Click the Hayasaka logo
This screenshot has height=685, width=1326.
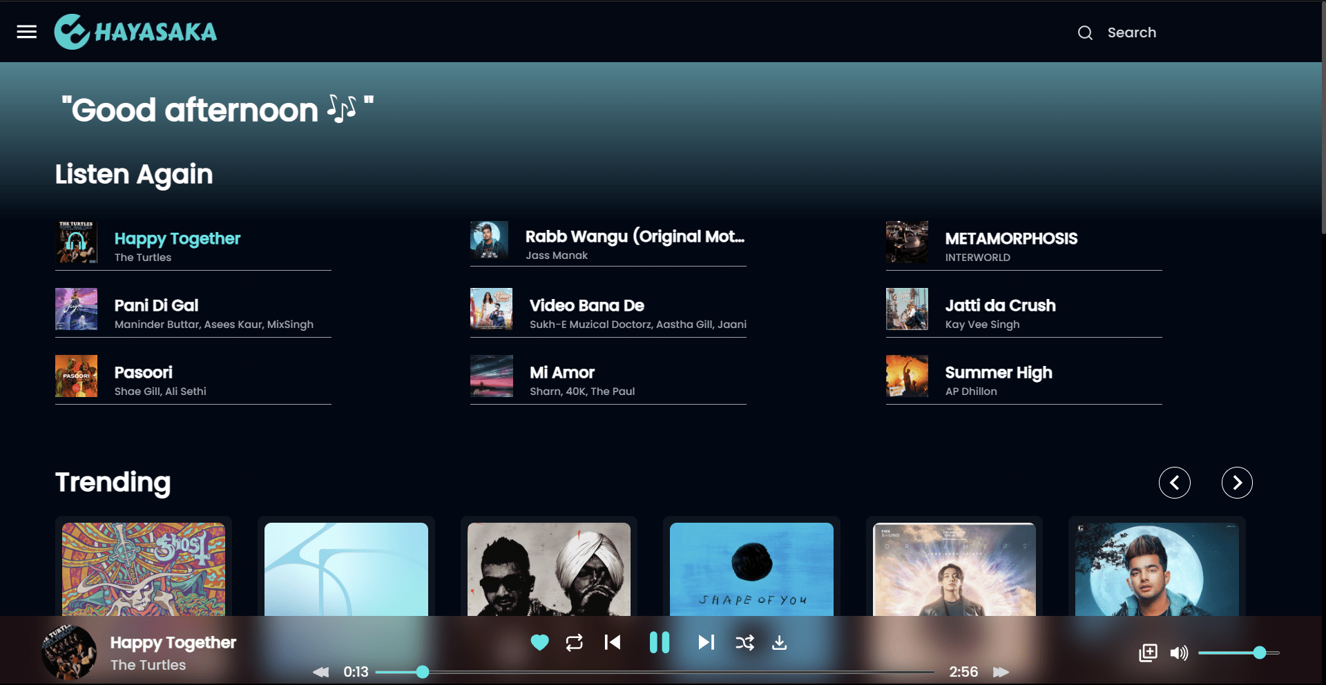point(136,32)
